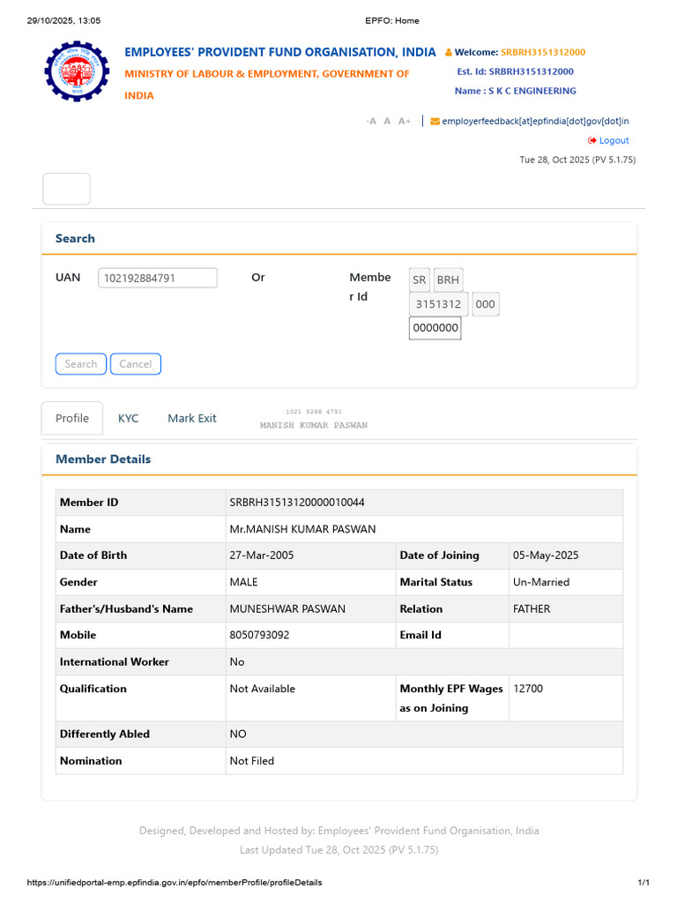Viewport: 677px width, 903px height.
Task: Click the 000 extension field
Action: [486, 304]
